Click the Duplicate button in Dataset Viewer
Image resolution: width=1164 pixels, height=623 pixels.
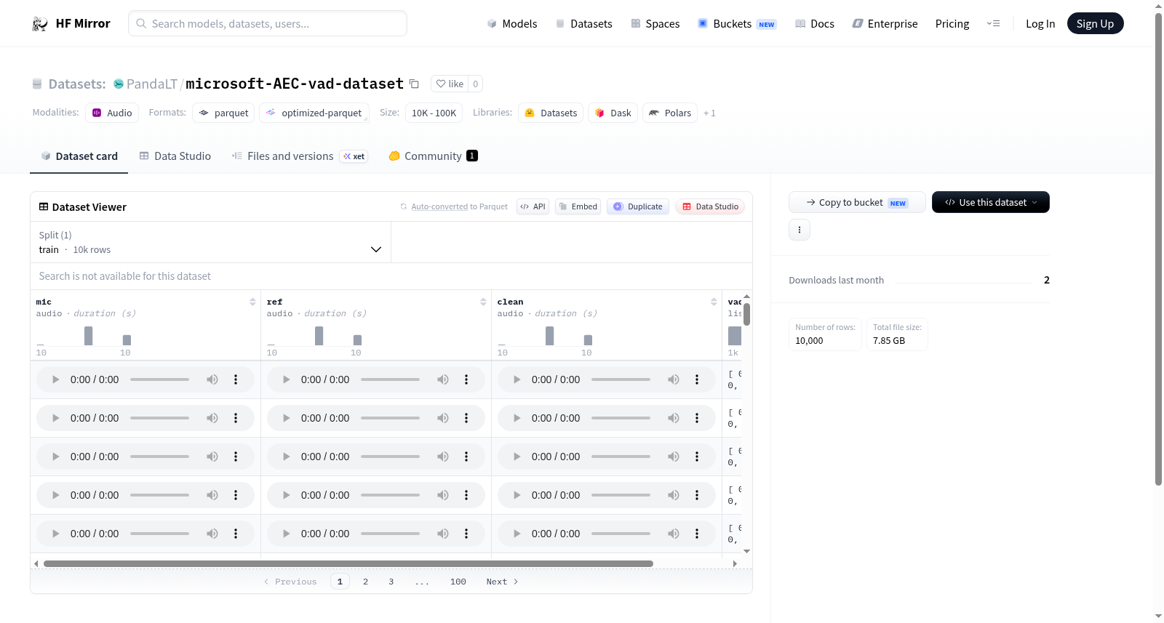point(638,206)
